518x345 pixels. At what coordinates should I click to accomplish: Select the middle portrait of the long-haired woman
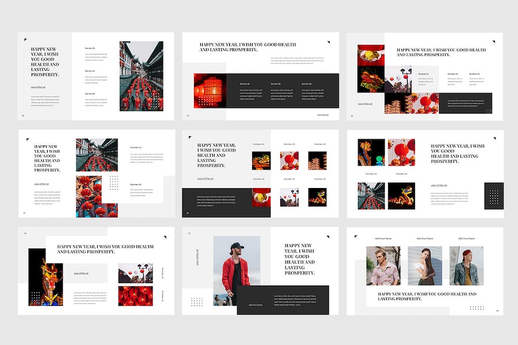click(425, 266)
